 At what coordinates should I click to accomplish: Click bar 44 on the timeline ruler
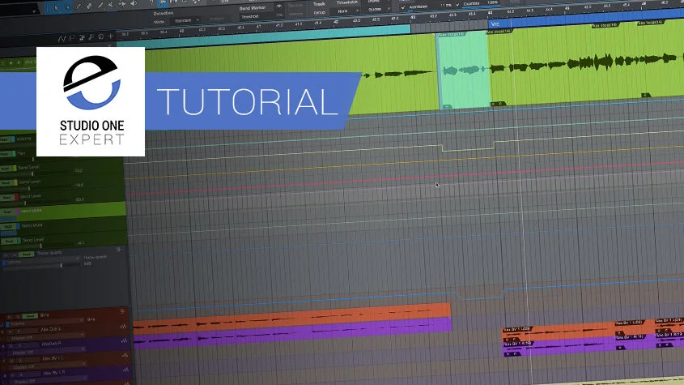tap(490, 12)
